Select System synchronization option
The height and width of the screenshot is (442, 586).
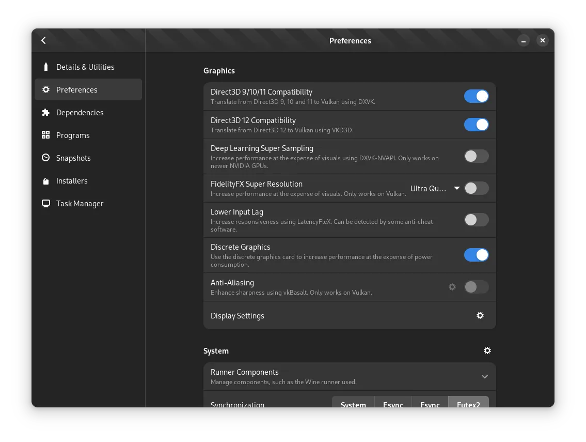pyautogui.click(x=353, y=403)
